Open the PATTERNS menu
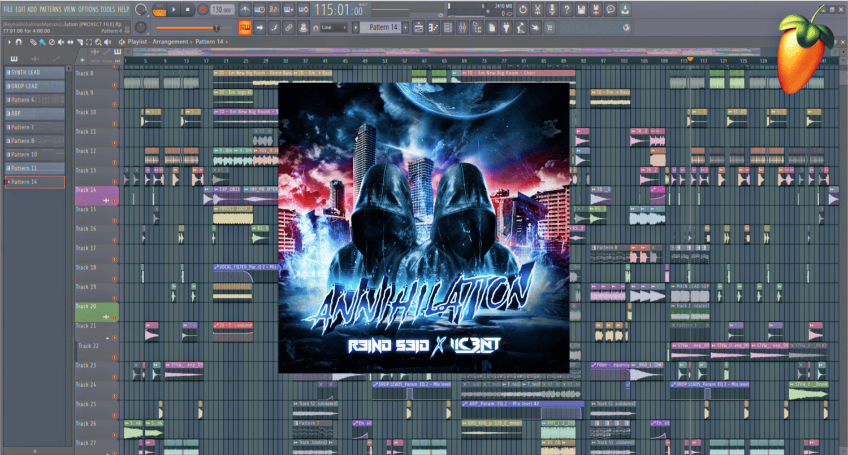The height and width of the screenshot is (455, 848). (x=50, y=10)
